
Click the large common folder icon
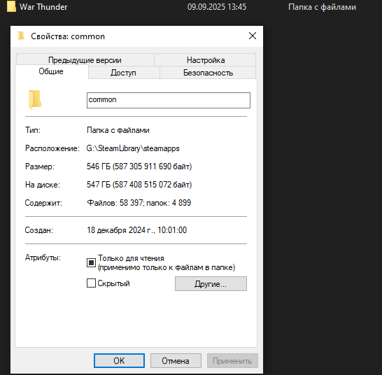click(35, 99)
